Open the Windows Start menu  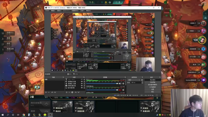point(2,115)
